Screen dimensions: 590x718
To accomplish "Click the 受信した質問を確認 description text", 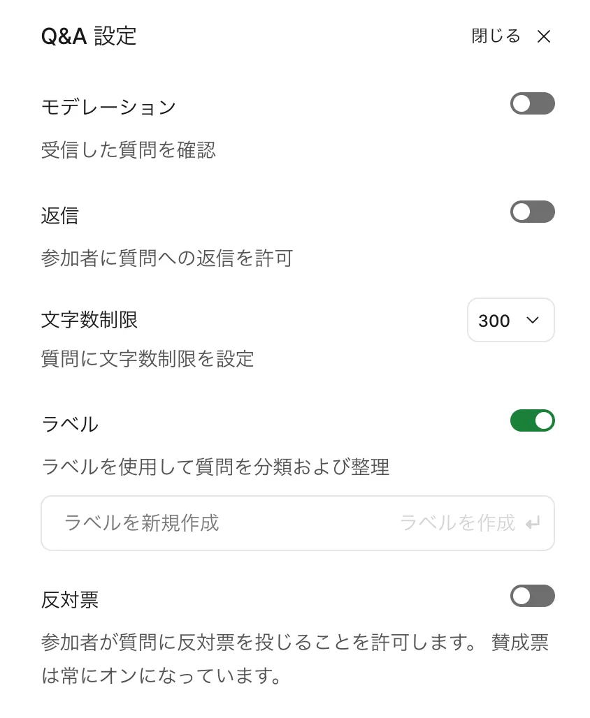I will pyautogui.click(x=128, y=149).
